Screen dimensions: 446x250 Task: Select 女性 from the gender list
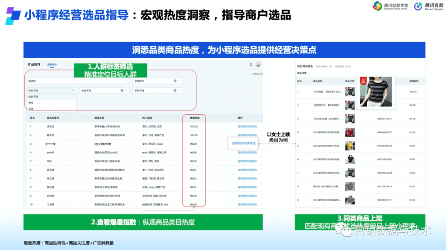tap(31, 108)
